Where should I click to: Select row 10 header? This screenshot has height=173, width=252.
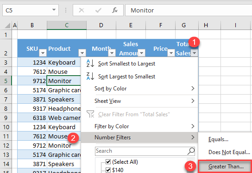6,127
